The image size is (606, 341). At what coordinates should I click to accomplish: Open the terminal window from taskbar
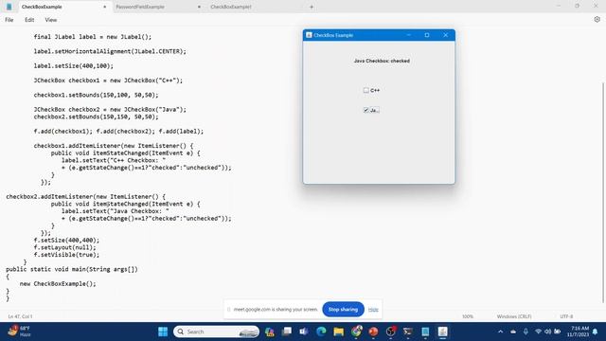pos(408,332)
